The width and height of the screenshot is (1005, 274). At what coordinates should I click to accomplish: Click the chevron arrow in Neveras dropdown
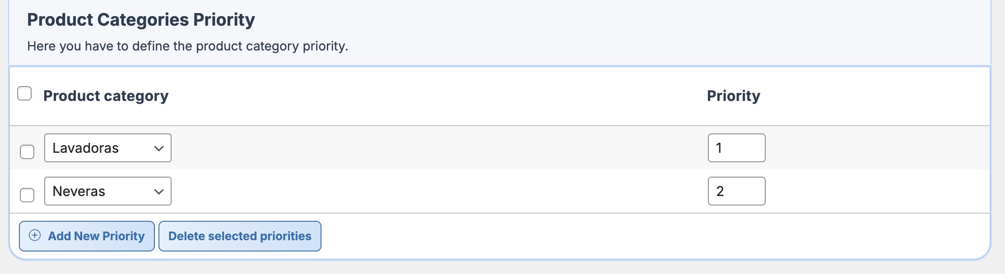158,192
